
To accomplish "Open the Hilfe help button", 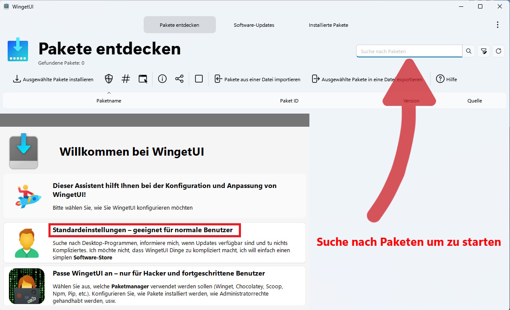I will 447,79.
